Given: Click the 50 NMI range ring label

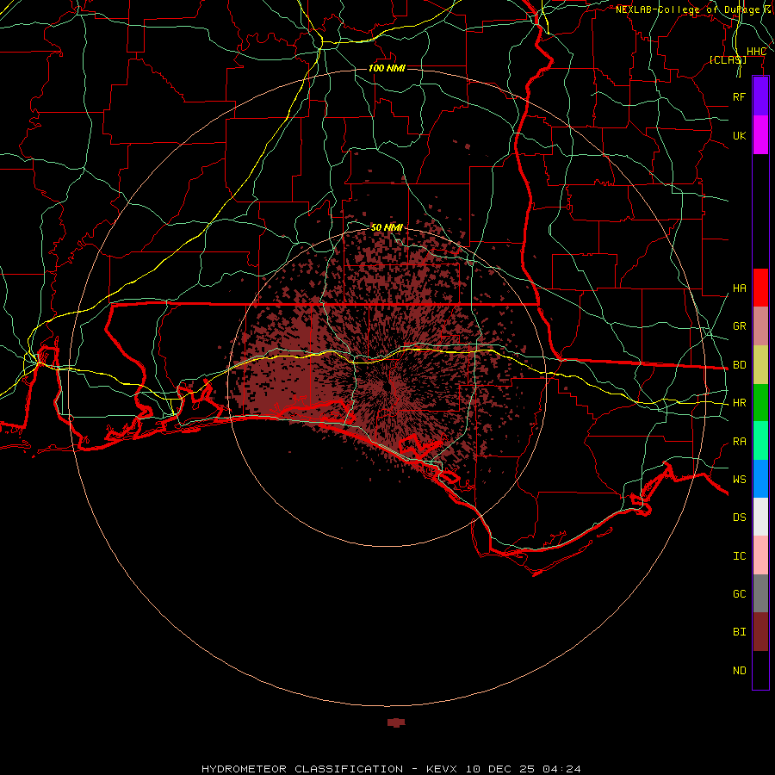Looking at the screenshot, I should (387, 227).
